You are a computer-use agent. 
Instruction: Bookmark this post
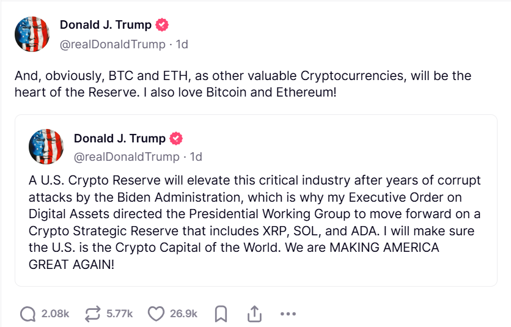221,314
